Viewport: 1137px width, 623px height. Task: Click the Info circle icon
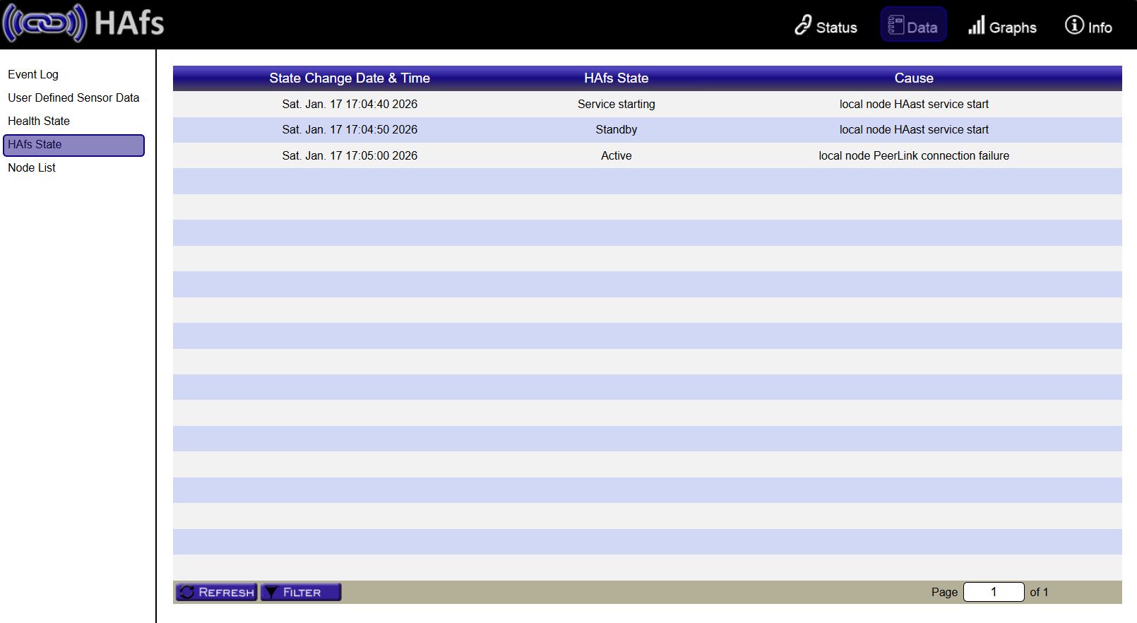(1074, 25)
